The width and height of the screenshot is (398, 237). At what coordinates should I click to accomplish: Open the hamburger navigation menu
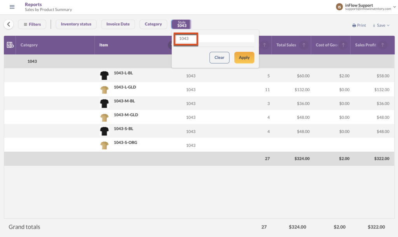(12, 7)
